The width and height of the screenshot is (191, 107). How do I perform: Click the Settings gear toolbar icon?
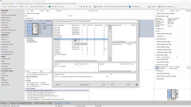click(x=159, y=7)
